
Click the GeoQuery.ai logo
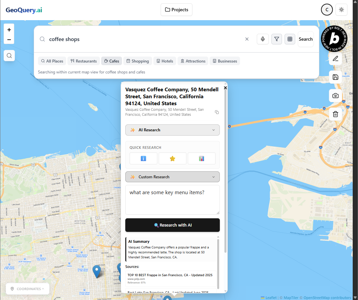[24, 10]
